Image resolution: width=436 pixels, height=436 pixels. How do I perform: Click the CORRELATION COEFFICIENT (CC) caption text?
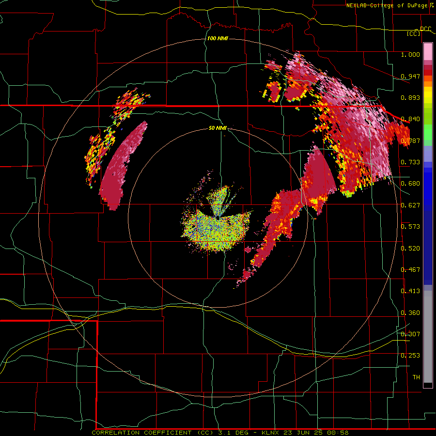[x=153, y=433]
